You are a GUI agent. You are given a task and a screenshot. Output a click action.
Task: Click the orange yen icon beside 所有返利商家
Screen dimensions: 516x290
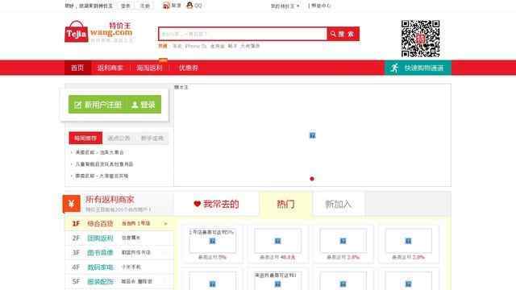click(x=72, y=204)
